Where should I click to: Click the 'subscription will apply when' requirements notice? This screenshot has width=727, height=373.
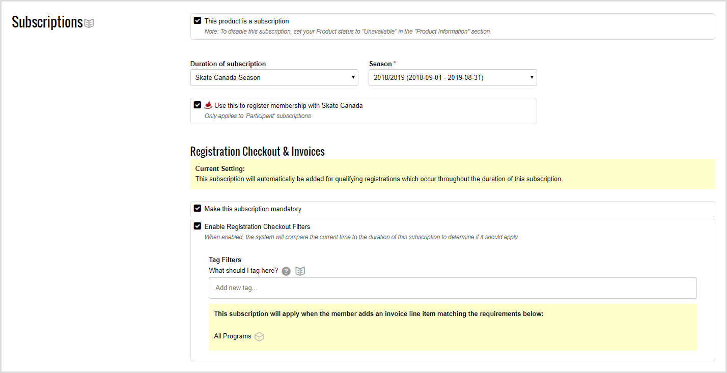click(x=379, y=314)
